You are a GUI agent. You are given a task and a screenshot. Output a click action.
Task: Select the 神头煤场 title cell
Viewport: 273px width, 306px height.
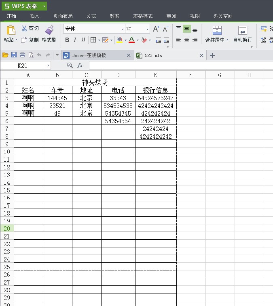[95, 82]
